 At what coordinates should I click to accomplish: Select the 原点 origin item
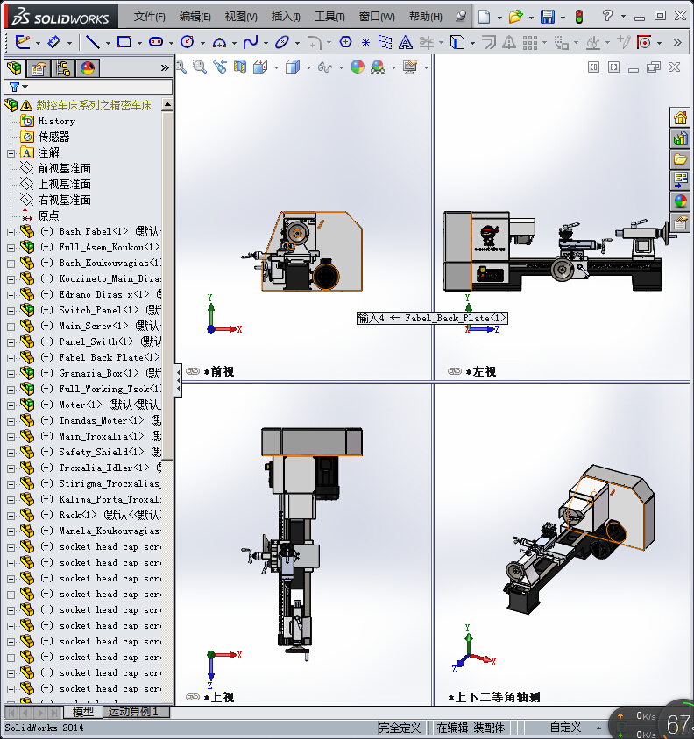48,216
